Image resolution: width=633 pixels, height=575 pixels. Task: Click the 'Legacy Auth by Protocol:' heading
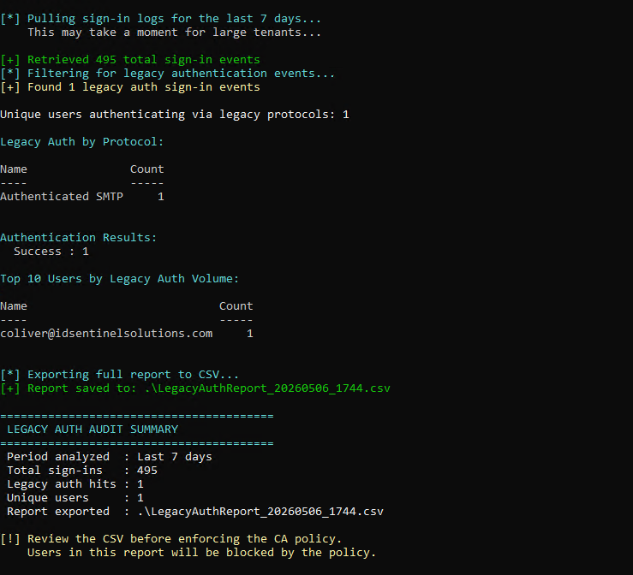[82, 142]
